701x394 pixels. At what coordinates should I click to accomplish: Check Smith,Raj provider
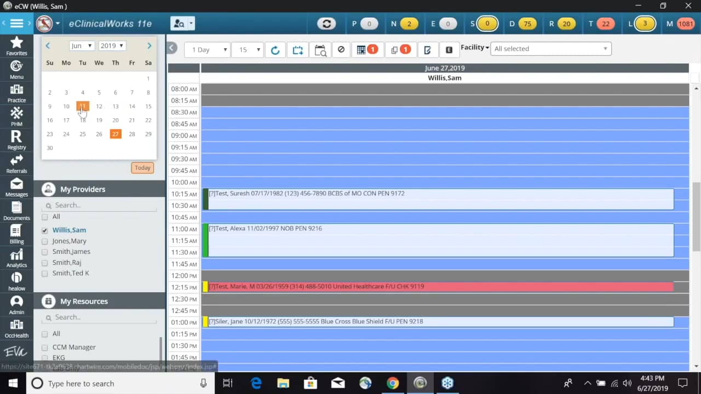click(45, 263)
